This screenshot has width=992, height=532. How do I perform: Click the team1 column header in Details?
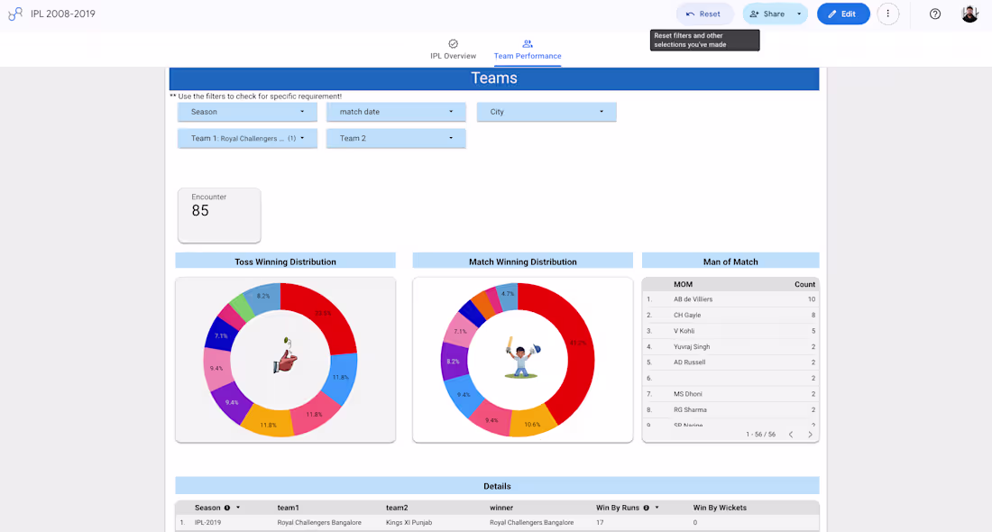click(288, 508)
